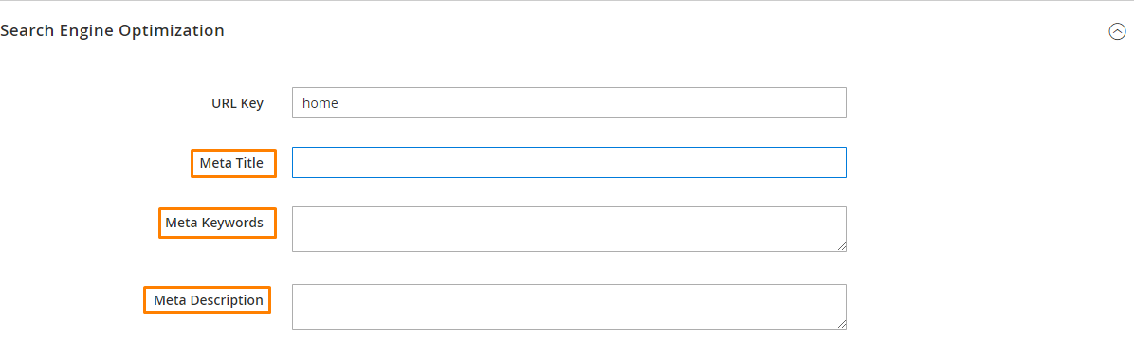This screenshot has height=341, width=1134.
Task: Click inside the Meta Title field
Action: (x=569, y=163)
